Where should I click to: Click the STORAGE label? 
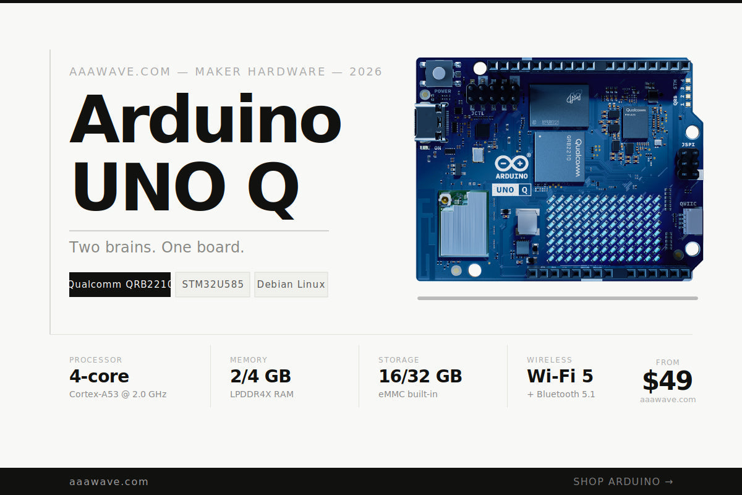click(x=399, y=360)
